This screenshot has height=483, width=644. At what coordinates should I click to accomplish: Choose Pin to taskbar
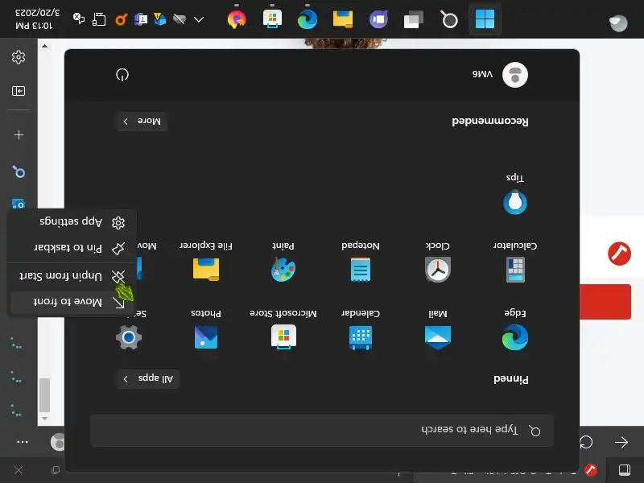pyautogui.click(x=72, y=248)
